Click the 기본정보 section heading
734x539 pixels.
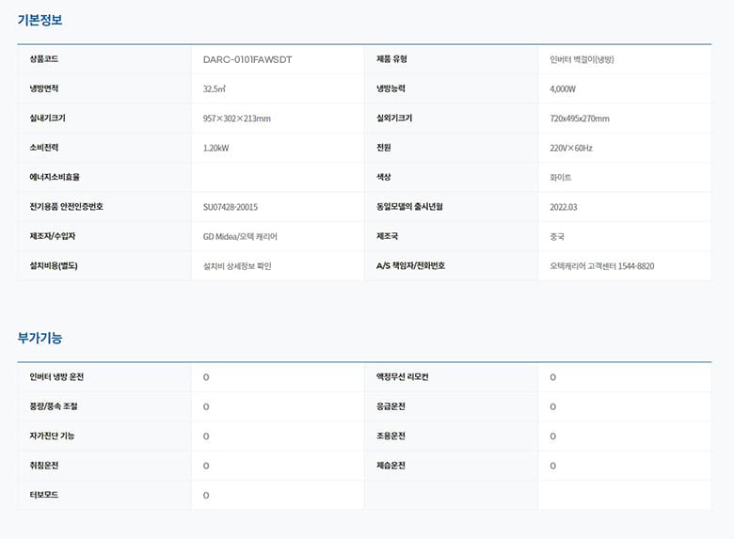tap(40, 20)
